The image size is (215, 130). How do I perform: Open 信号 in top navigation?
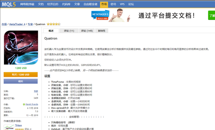(x=113, y=4)
